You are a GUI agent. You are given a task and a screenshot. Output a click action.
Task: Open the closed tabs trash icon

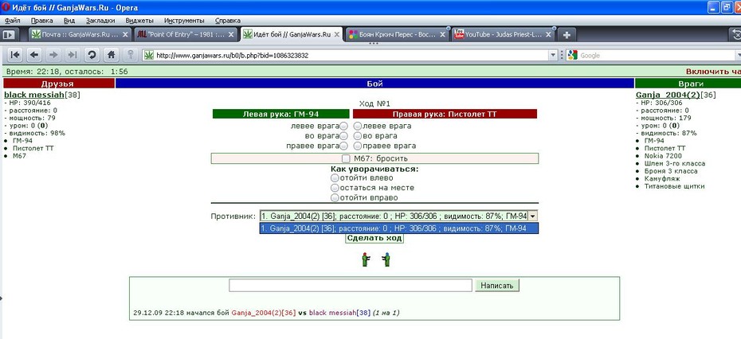click(x=735, y=34)
